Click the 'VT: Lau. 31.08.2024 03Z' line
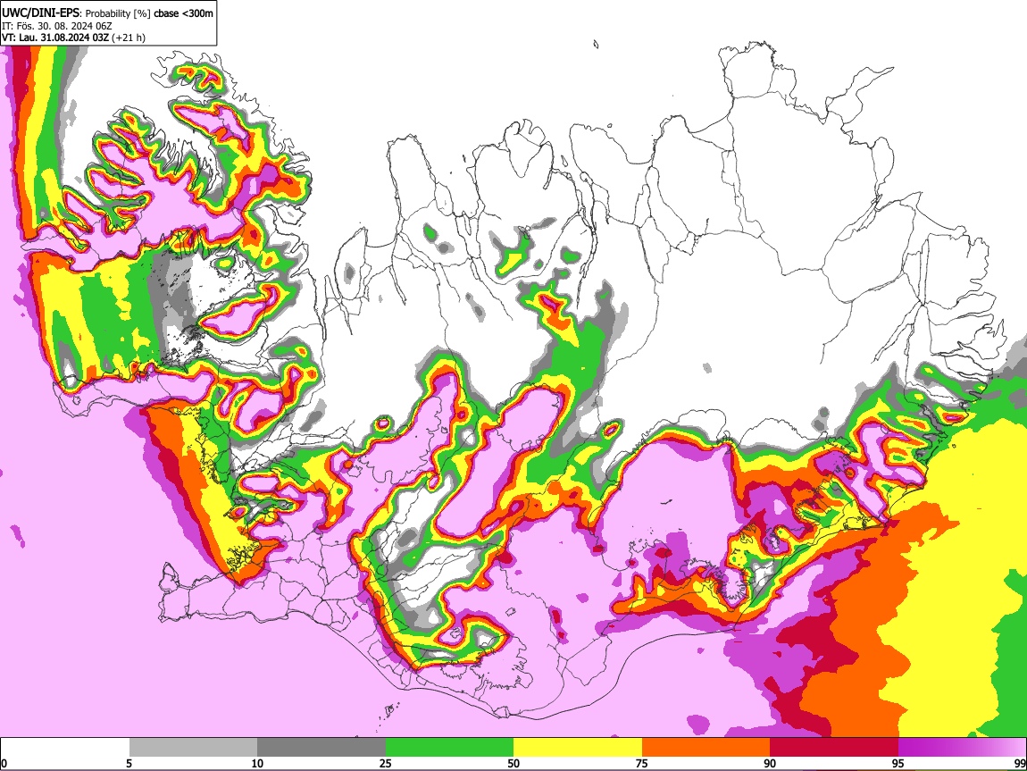This screenshot has height=771, width=1027. pyautogui.click(x=55, y=38)
